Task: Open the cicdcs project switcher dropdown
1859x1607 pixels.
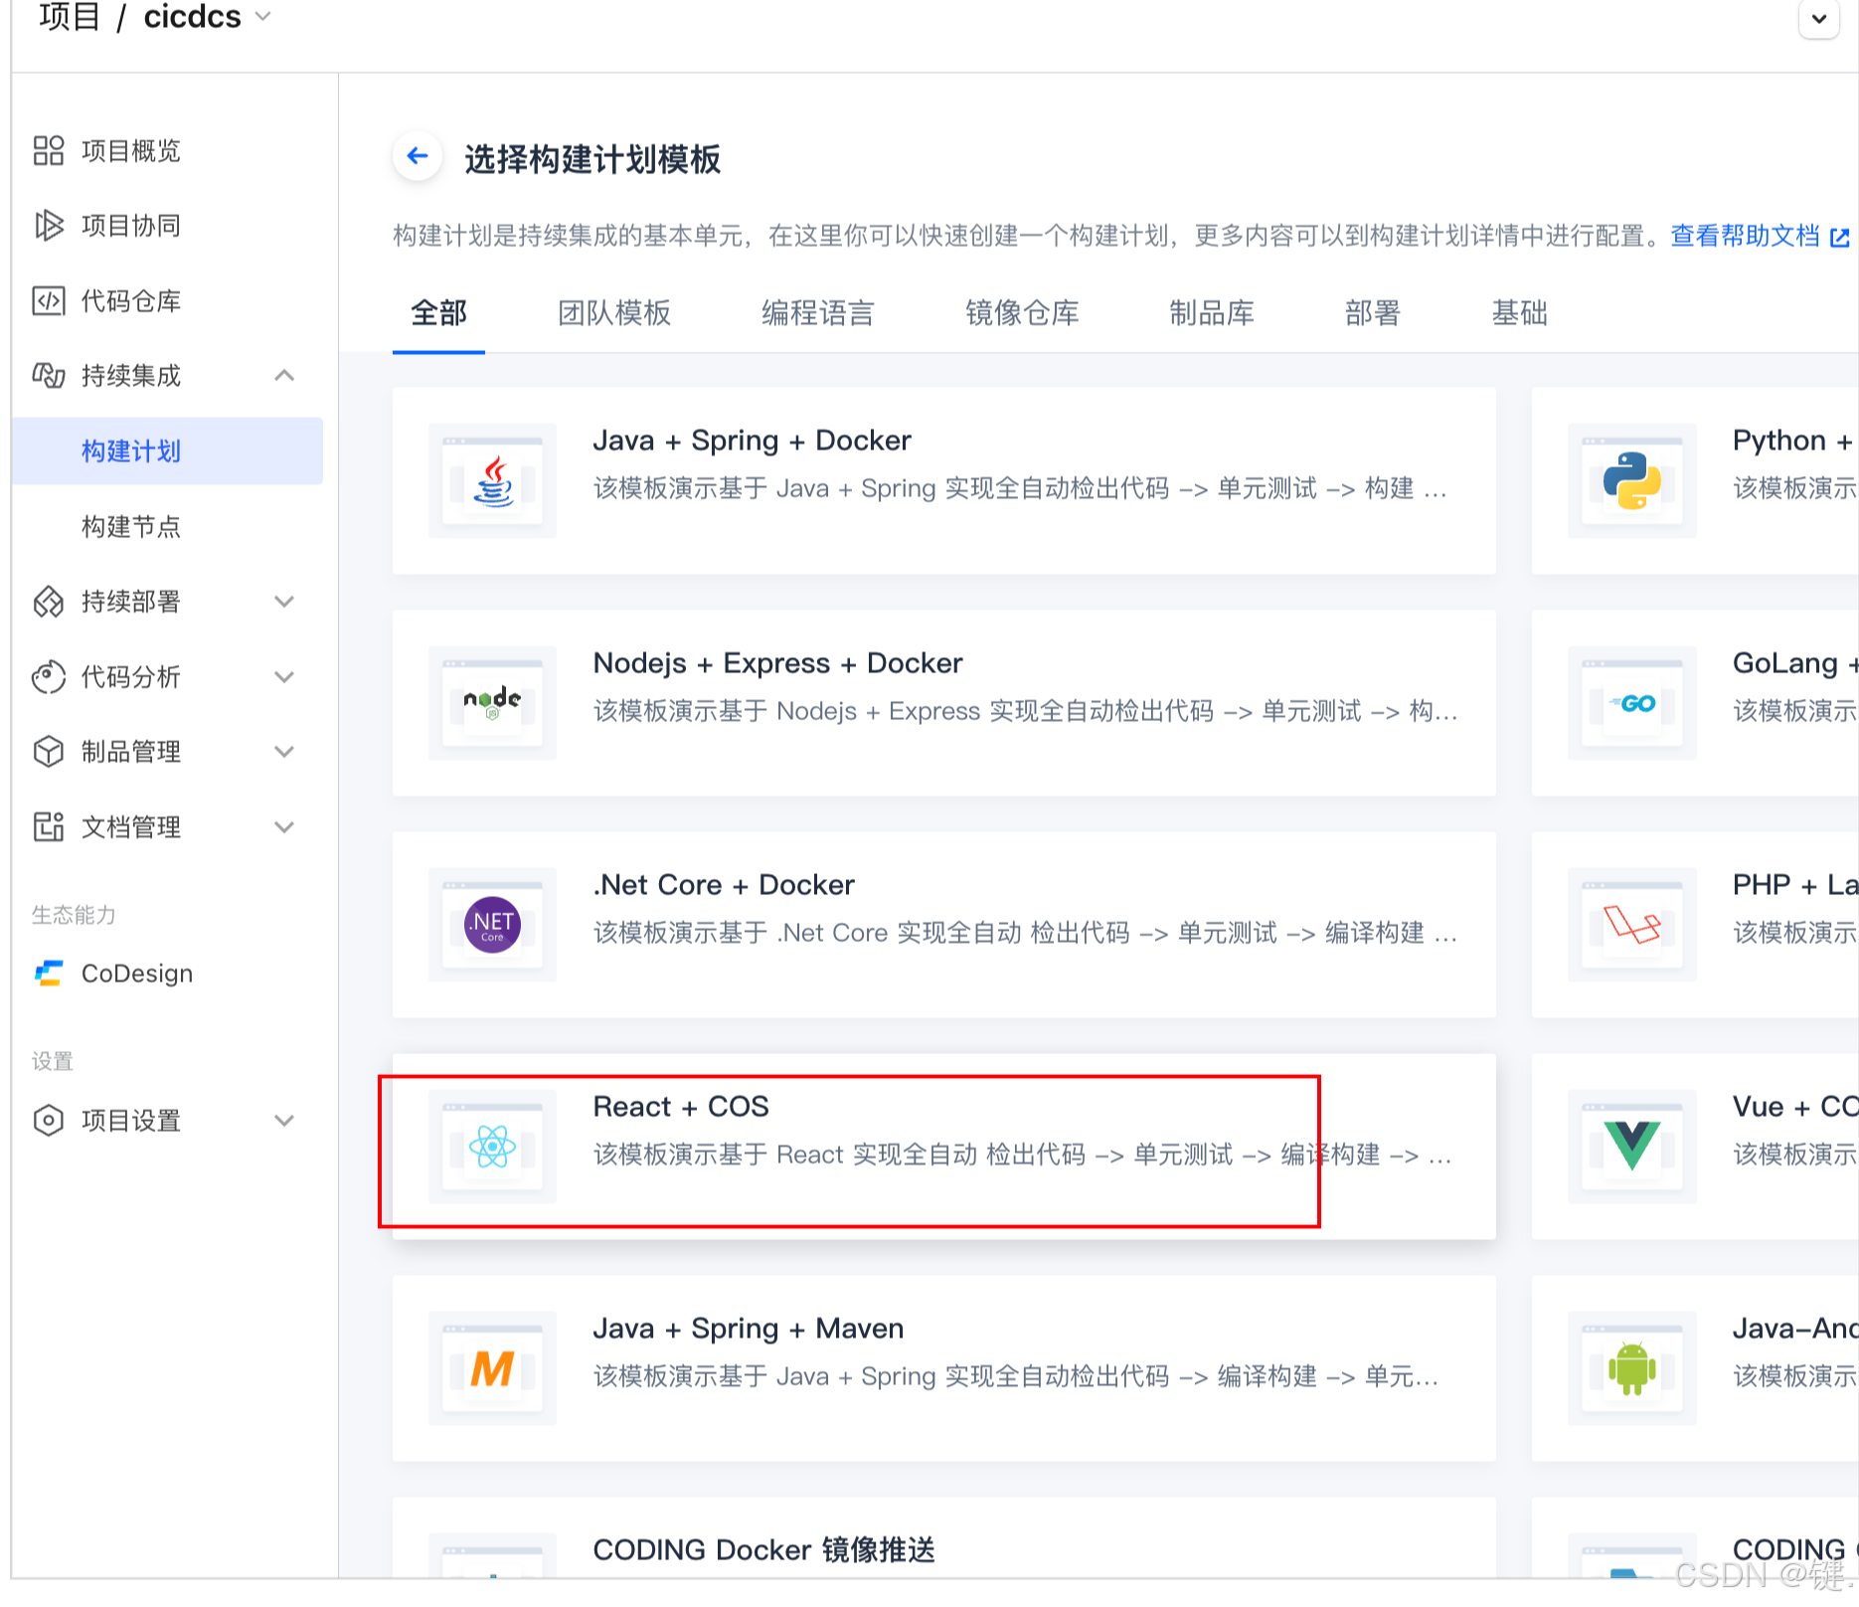Action: coord(262,16)
